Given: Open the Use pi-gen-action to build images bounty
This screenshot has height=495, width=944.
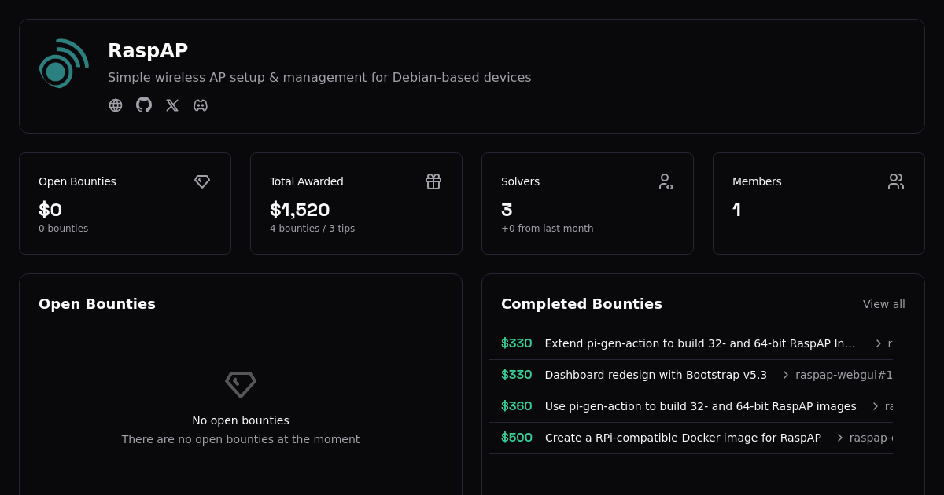Looking at the screenshot, I should point(700,406).
